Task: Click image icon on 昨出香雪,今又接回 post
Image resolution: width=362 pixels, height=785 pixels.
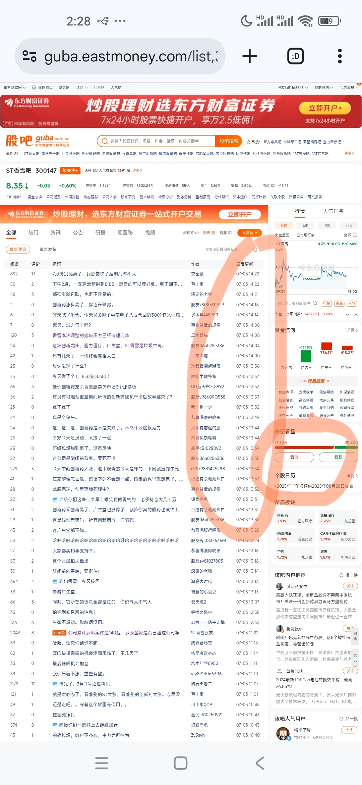Action: [x=55, y=581]
